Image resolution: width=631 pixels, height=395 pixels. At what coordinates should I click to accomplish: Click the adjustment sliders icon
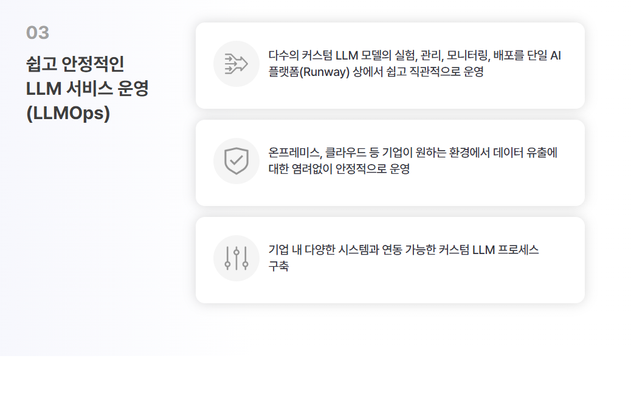pos(236,258)
